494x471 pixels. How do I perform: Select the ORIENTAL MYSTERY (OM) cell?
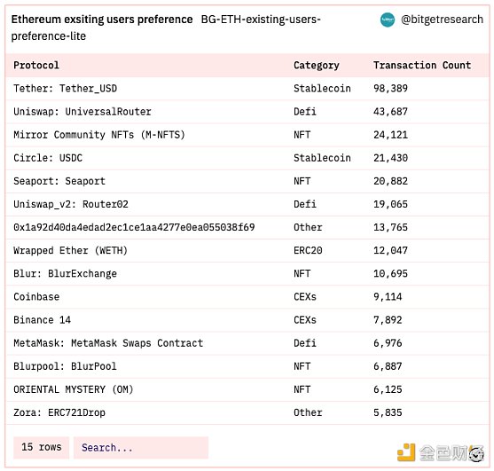(x=73, y=389)
